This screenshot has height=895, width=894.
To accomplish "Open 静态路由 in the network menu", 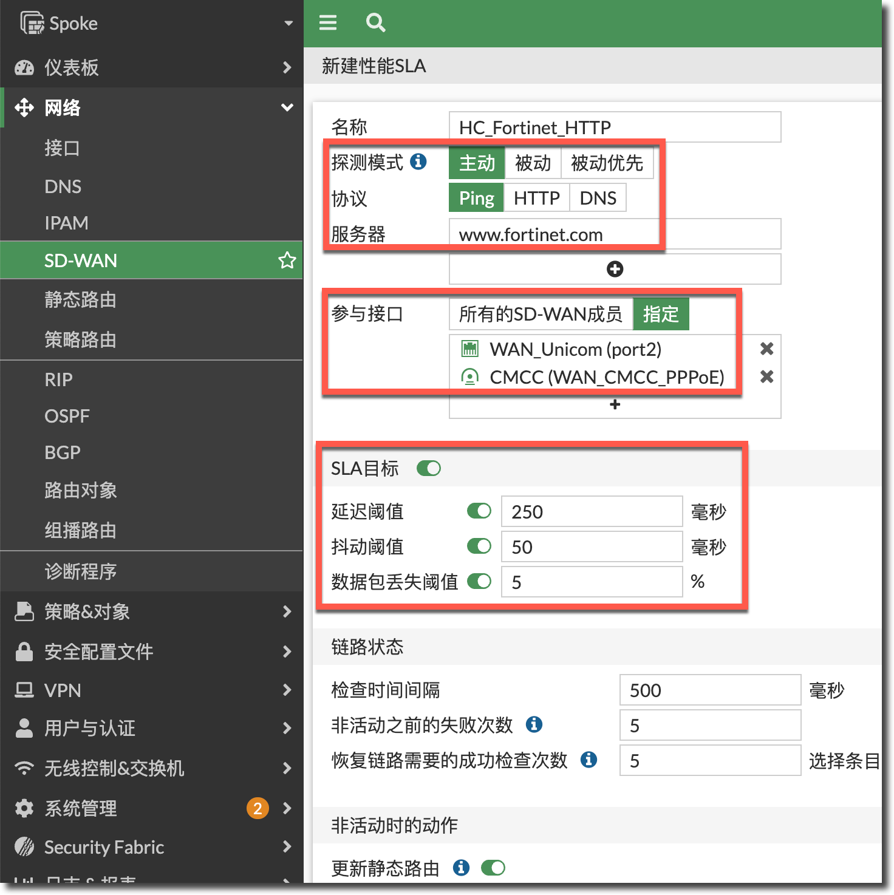I will pos(80,300).
